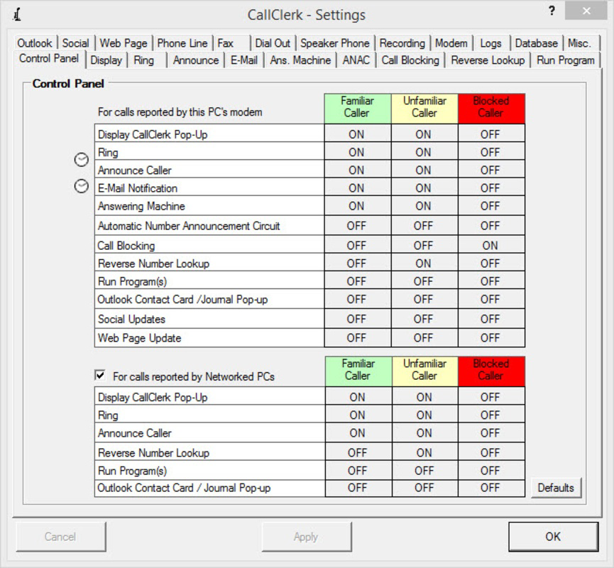Open the Social tab
614x568 pixels.
76,43
